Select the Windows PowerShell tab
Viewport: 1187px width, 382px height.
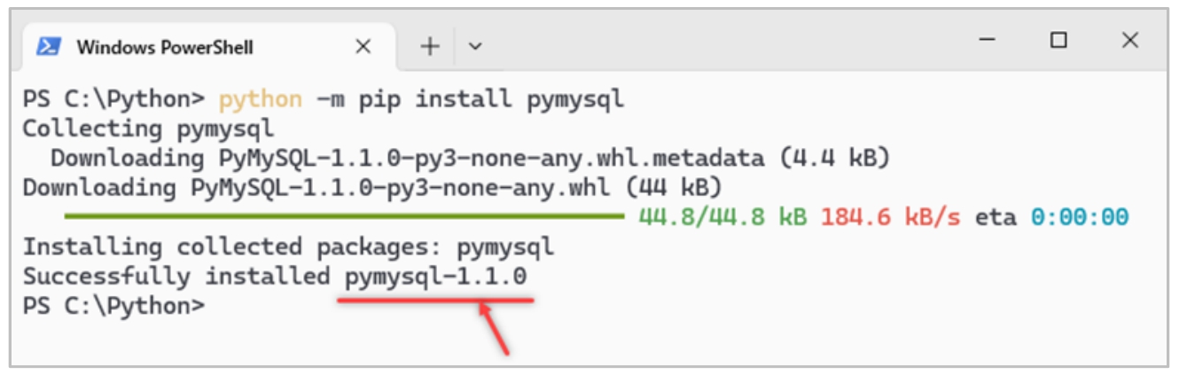[x=164, y=47]
